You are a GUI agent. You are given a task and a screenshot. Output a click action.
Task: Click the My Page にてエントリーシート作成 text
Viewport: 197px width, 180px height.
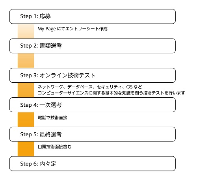click(72, 29)
